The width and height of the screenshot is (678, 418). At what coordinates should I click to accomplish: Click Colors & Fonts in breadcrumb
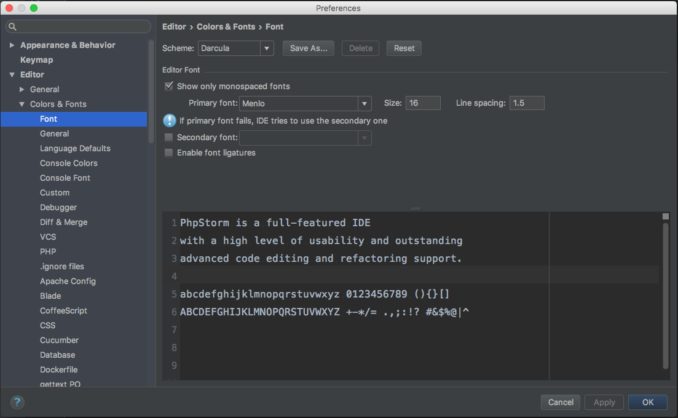tap(226, 26)
